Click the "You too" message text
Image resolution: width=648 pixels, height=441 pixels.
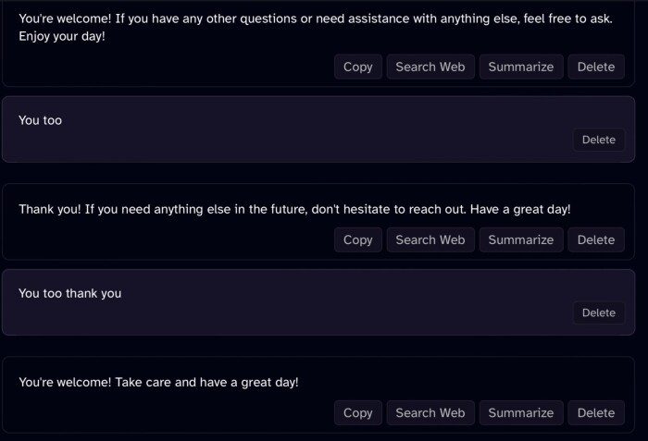(x=40, y=120)
